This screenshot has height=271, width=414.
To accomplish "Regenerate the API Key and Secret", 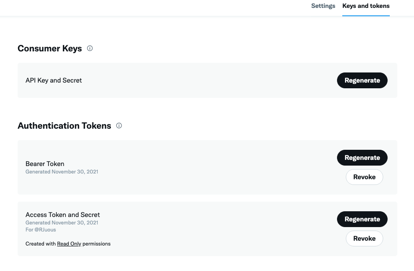I will click(362, 80).
